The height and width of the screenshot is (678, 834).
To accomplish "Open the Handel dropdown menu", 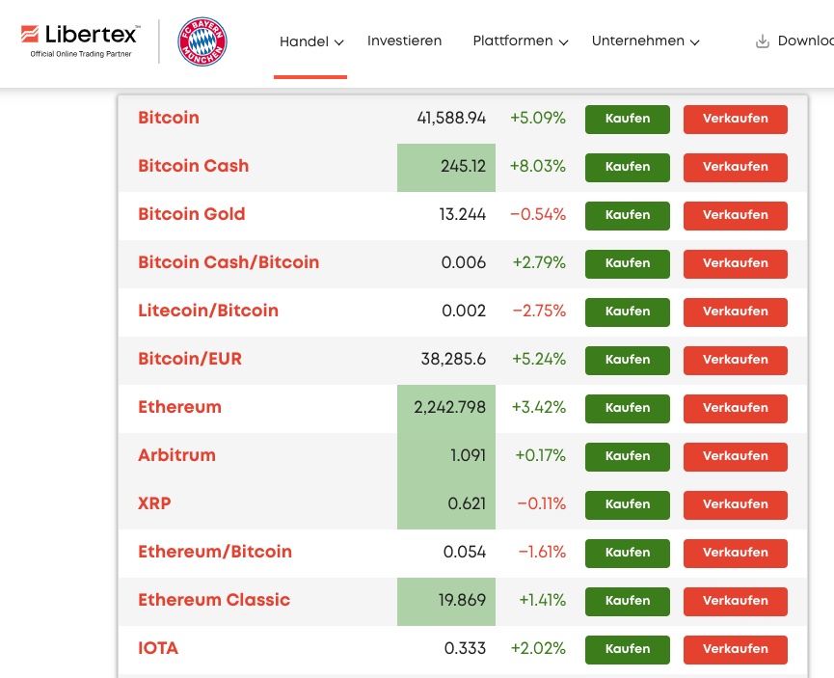I will (310, 41).
